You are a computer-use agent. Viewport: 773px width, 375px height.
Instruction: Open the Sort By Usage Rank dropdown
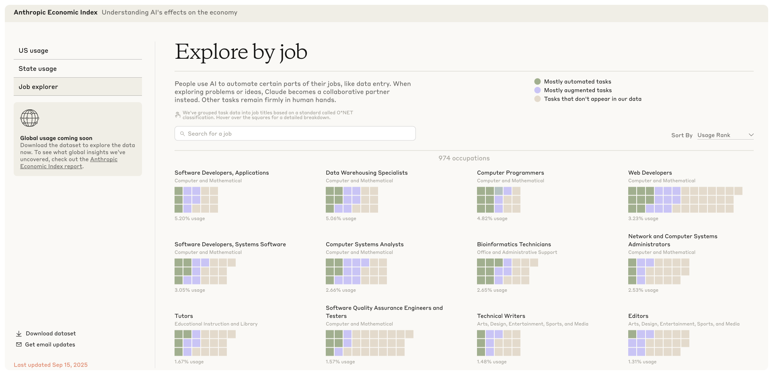pos(724,135)
